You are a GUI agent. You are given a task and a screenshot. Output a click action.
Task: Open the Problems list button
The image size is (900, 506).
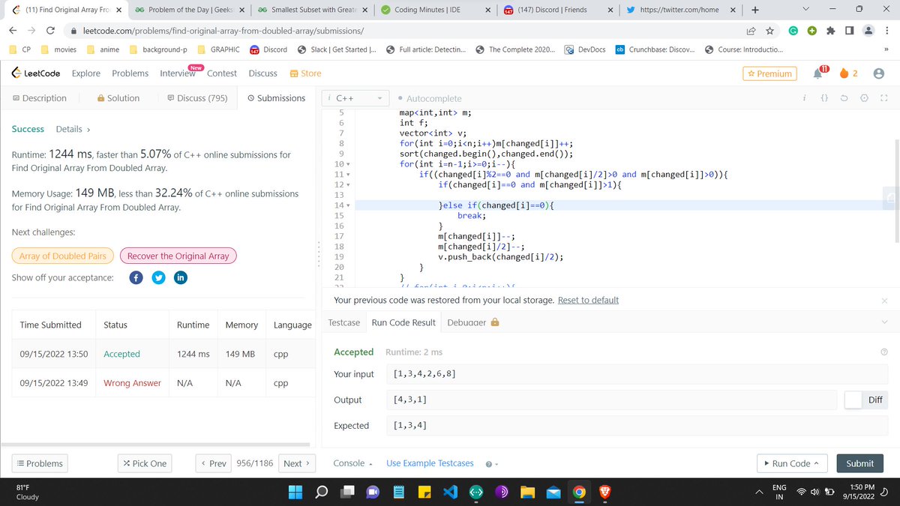[40, 463]
